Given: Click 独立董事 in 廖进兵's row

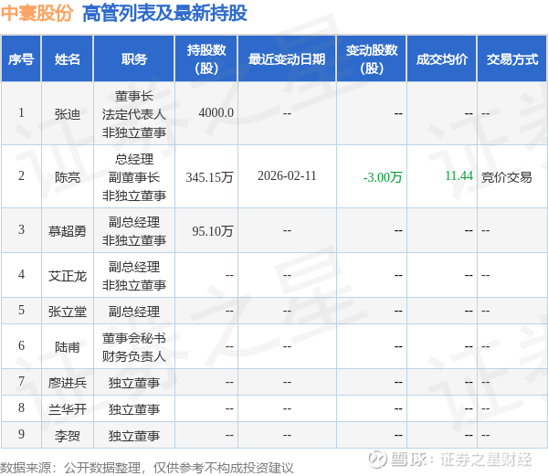Looking at the screenshot, I should point(134,383).
